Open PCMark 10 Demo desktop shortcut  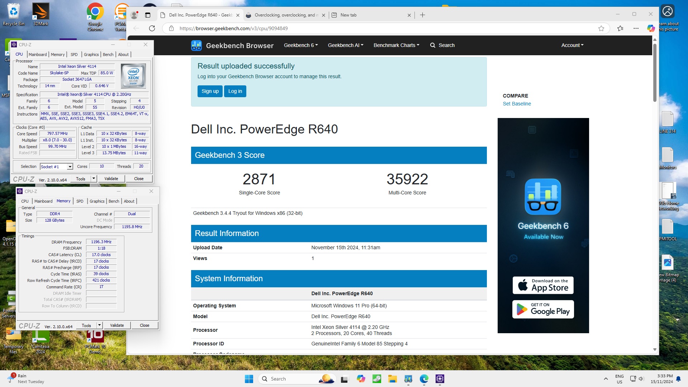95,341
